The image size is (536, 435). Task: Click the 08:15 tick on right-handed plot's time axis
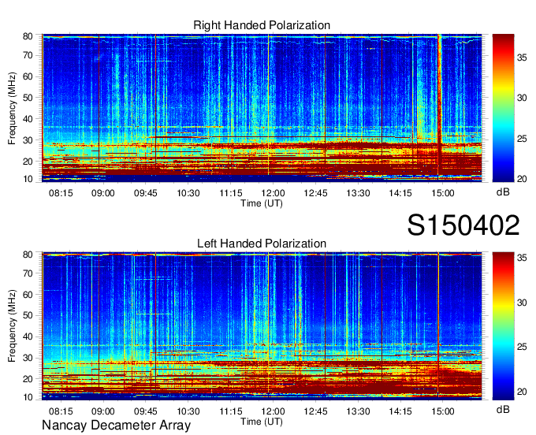tap(61, 193)
